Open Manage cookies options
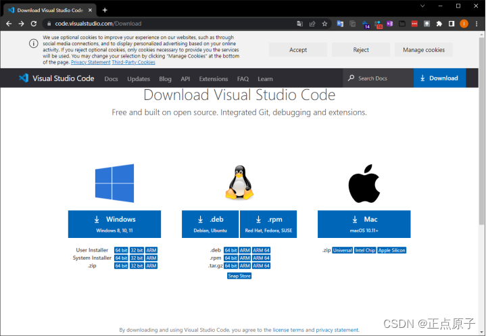486x336 pixels. [424, 50]
